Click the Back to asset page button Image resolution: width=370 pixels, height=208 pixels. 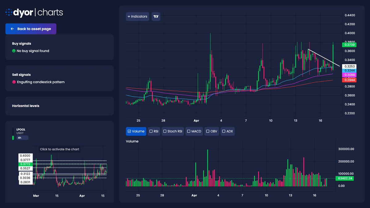pyautogui.click(x=31, y=29)
